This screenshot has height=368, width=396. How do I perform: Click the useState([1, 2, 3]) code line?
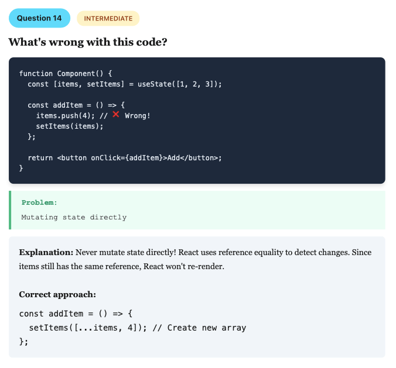pos(125,84)
